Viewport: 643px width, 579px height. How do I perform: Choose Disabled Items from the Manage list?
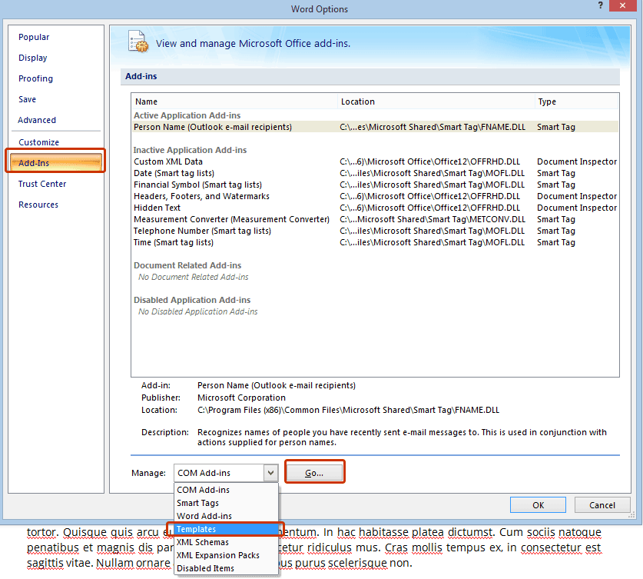(x=227, y=568)
